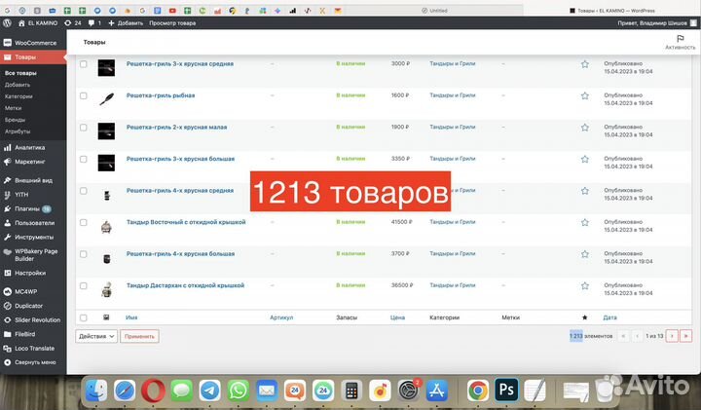Click Добавить in the top admin bar
This screenshot has width=701, height=410.
pos(126,22)
